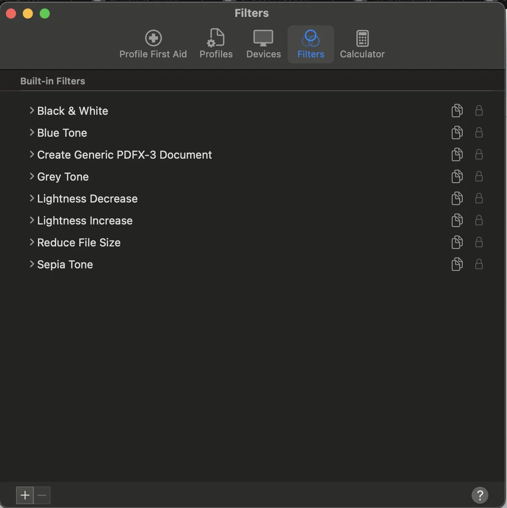The image size is (507, 508).
Task: Expand the Lightness Decrease filter
Action: [32, 198]
